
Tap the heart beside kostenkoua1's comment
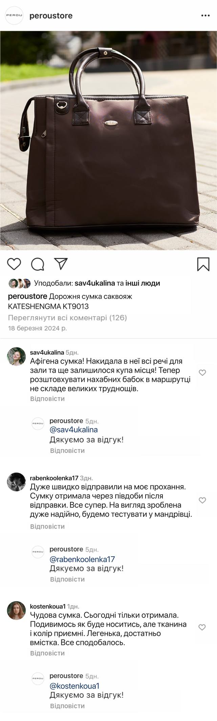[x=202, y=627]
